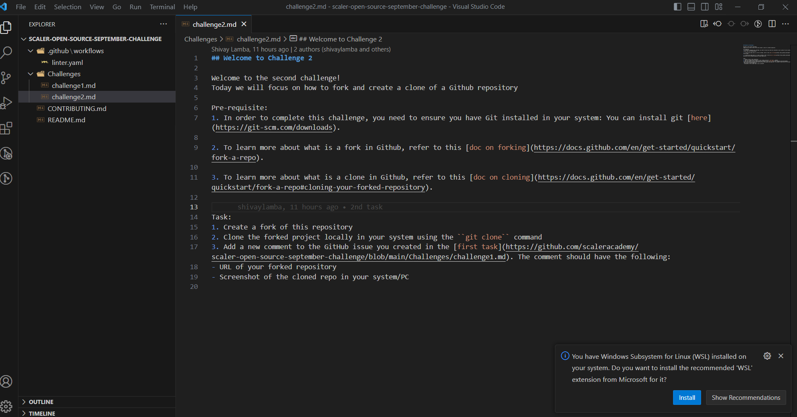This screenshot has height=417, width=797.
Task: Open the markdown preview to the side
Action: tap(704, 24)
